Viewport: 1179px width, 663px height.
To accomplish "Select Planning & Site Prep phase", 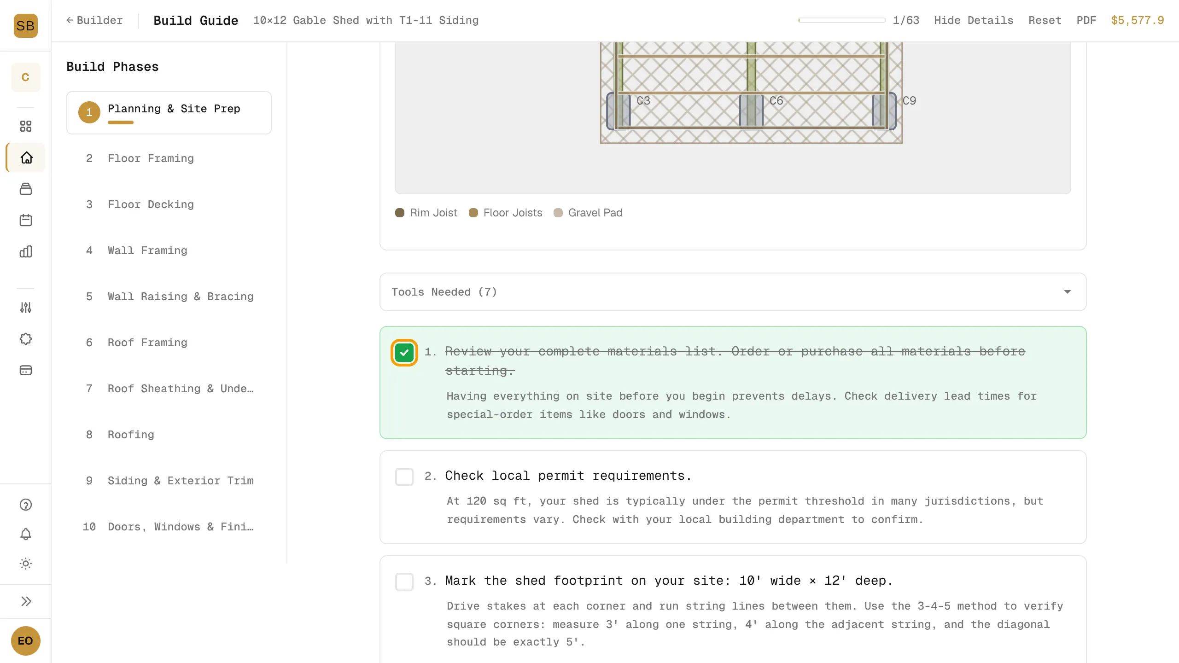I will 169,113.
